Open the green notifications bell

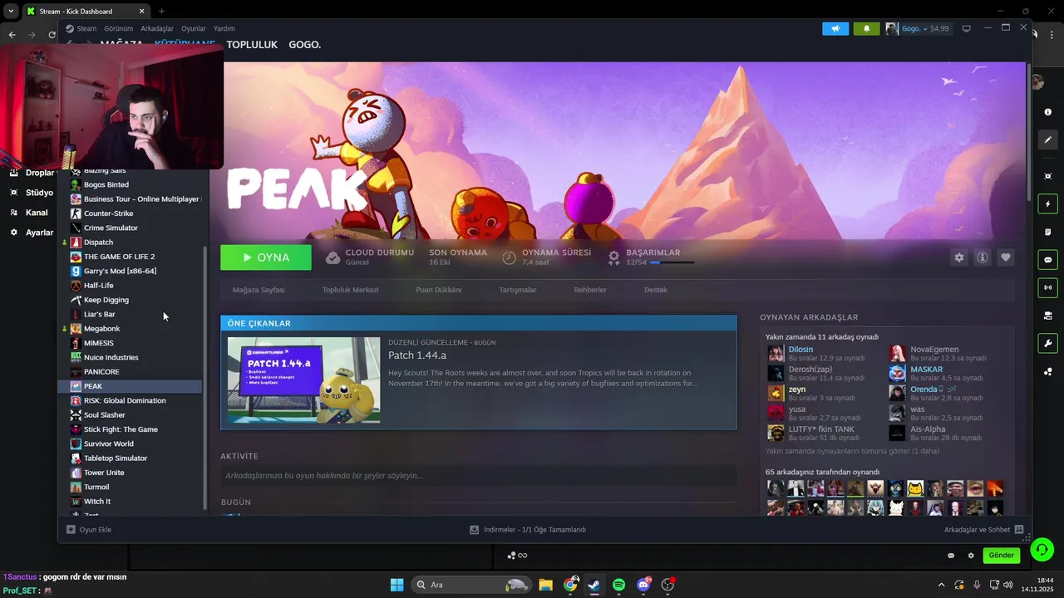(x=866, y=28)
